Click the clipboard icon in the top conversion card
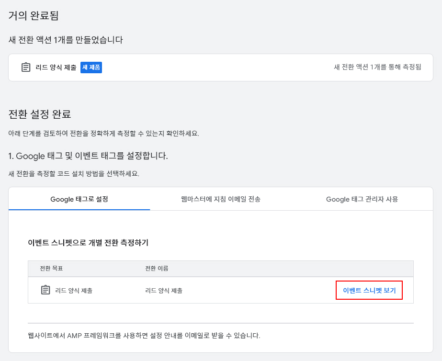Screen dimensions: 442x361 (x=26, y=68)
